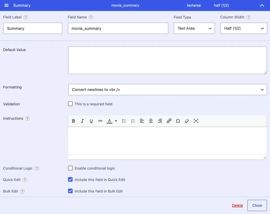Collapse the Summary field panel chevron
Image resolution: width=270 pixels, height=214 pixels.
(262, 6)
